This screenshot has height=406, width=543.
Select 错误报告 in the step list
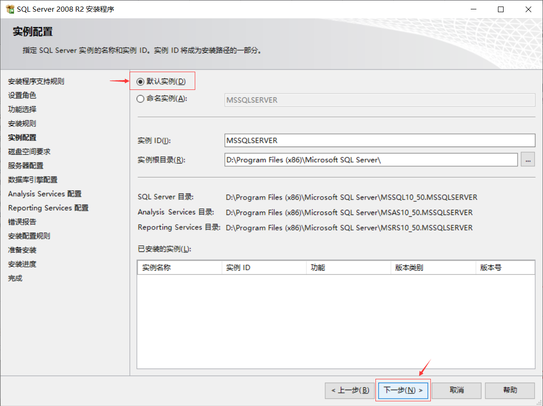point(22,222)
